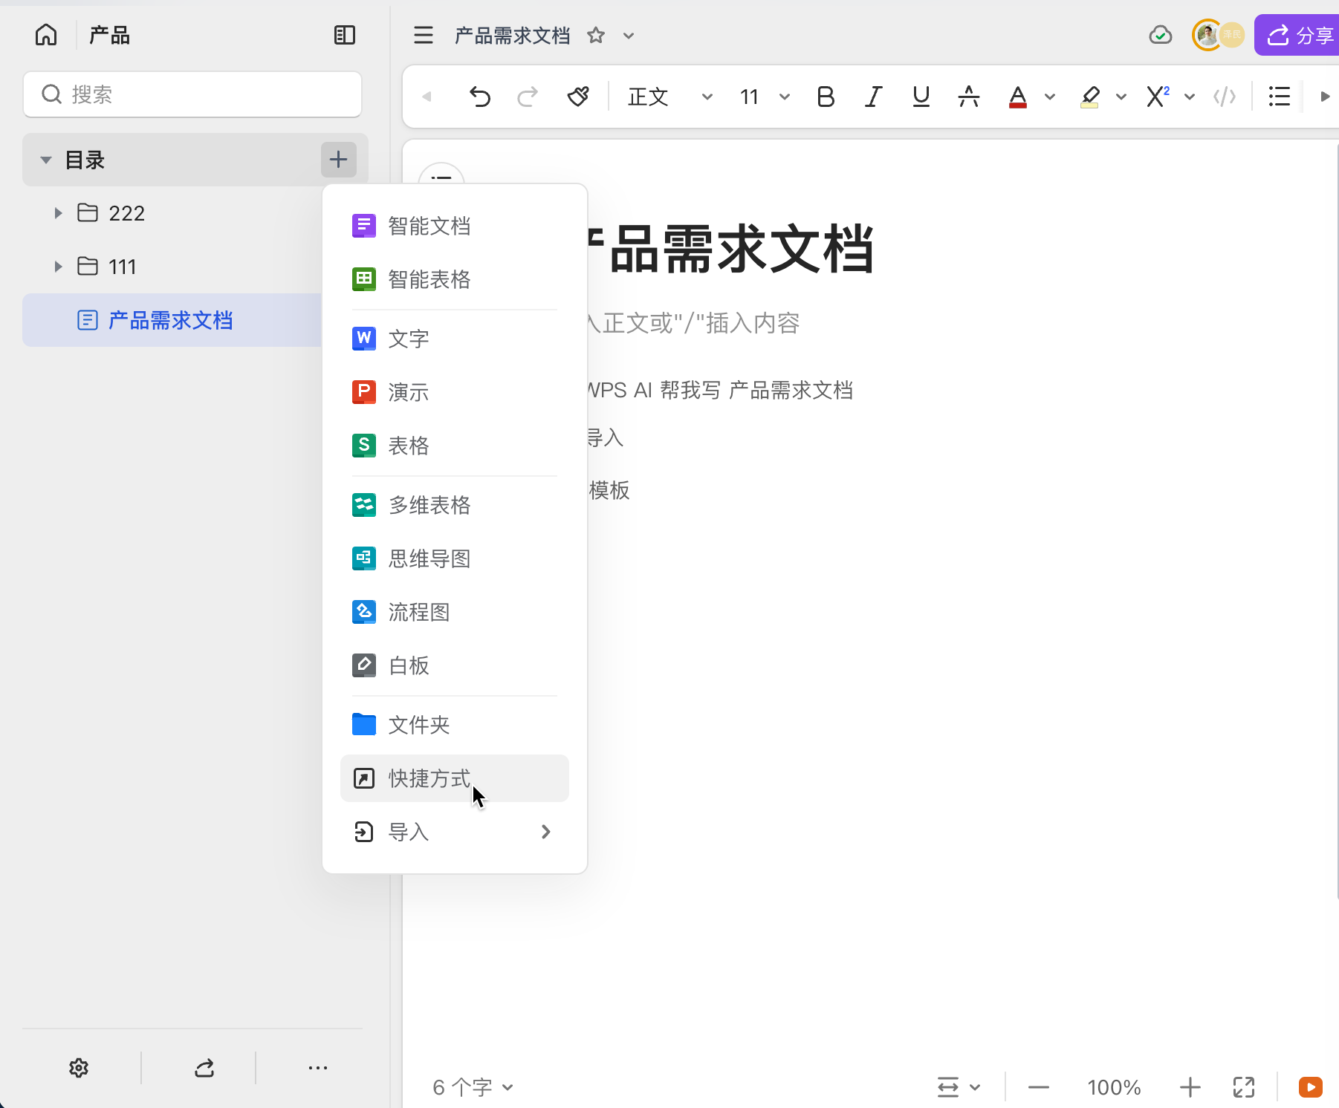
Task: Open the more options ellipsis in sidebar
Action: point(318,1068)
